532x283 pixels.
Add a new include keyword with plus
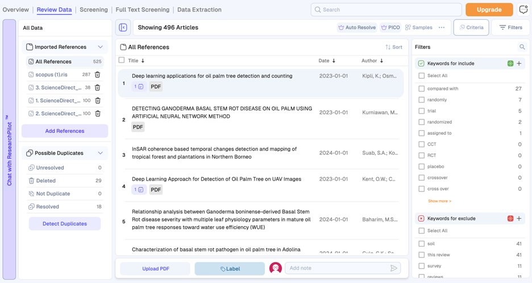519,64
